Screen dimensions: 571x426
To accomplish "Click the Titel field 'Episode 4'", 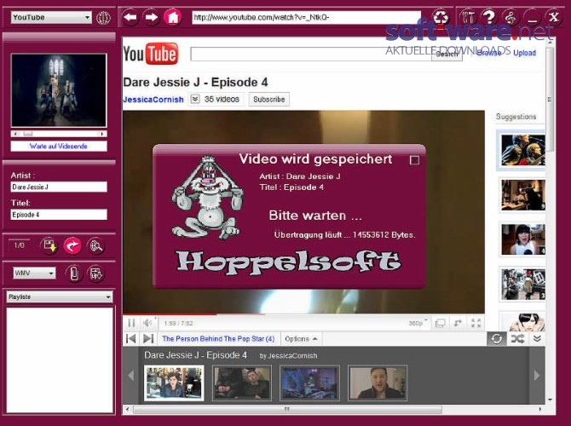I will 59,215.
